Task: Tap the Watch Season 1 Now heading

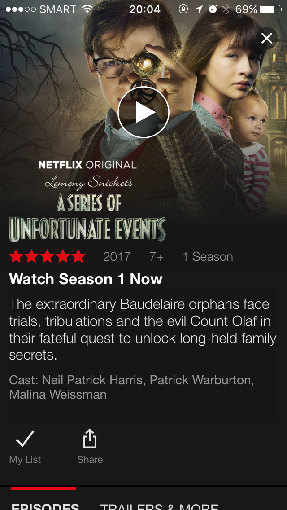Action: (86, 279)
